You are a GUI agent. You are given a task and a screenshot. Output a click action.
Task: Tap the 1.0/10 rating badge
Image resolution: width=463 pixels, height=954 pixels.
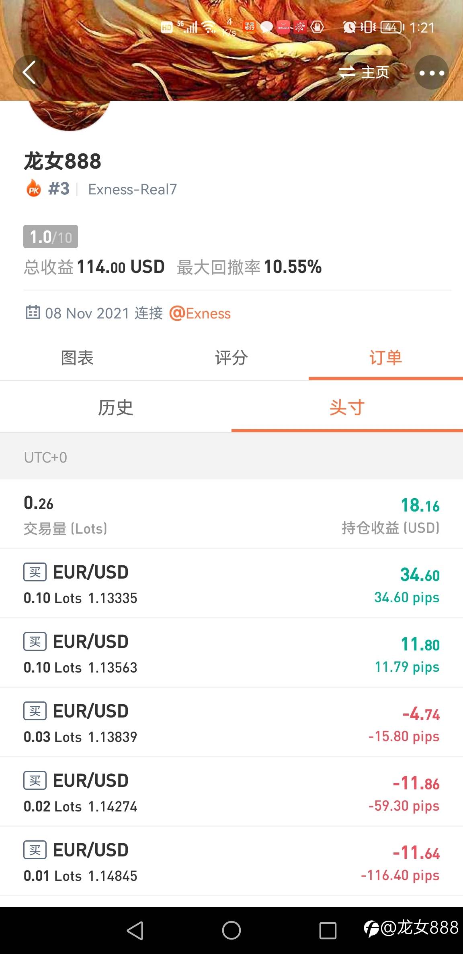[51, 236]
